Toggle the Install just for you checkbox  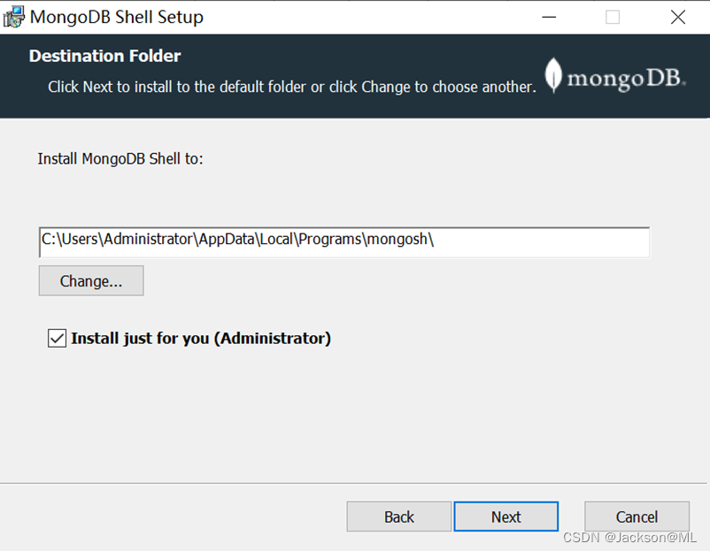(57, 338)
